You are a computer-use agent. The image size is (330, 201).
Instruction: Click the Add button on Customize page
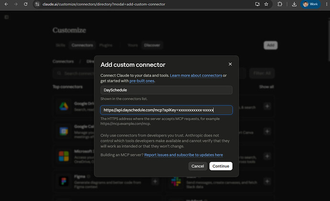pyautogui.click(x=271, y=45)
